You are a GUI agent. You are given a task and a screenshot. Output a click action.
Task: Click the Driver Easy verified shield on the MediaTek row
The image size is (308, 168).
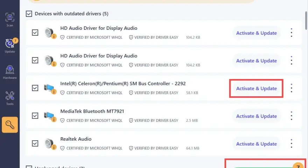pyautogui.click(x=131, y=120)
